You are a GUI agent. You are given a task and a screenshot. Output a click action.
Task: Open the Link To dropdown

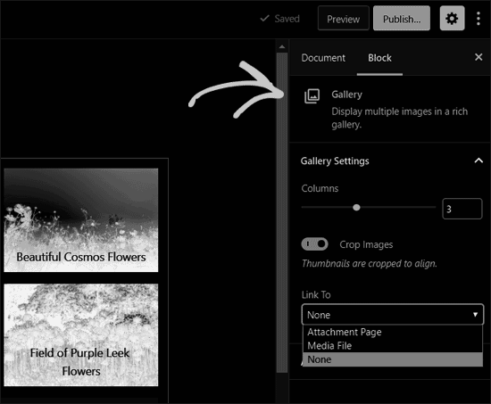(393, 314)
